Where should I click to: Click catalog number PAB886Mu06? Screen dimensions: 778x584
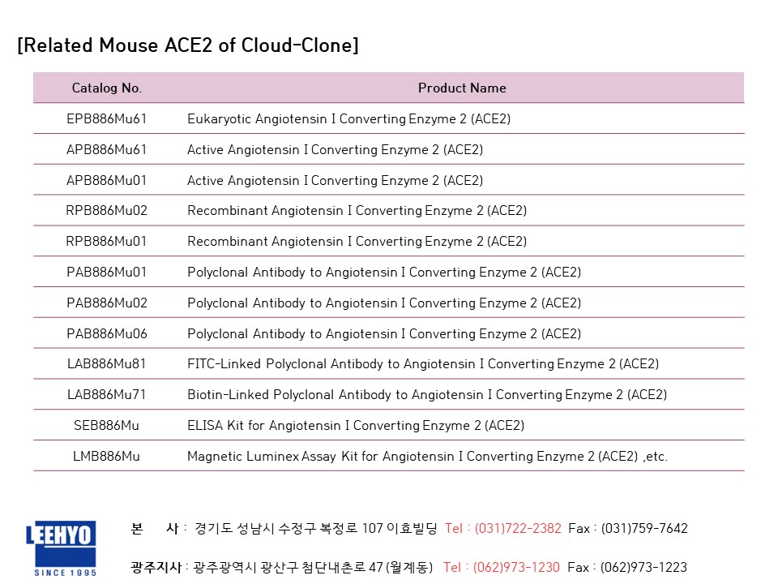pos(106,333)
